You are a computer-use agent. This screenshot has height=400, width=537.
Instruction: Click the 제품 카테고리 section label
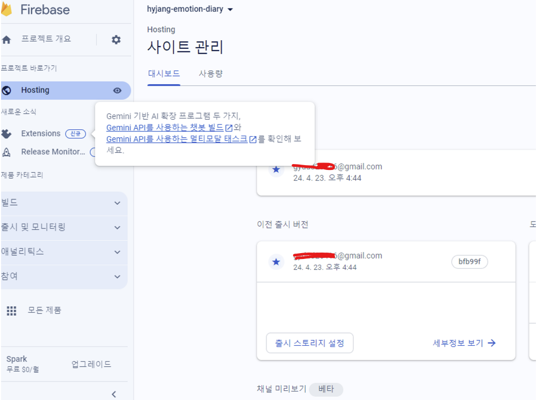(22, 175)
